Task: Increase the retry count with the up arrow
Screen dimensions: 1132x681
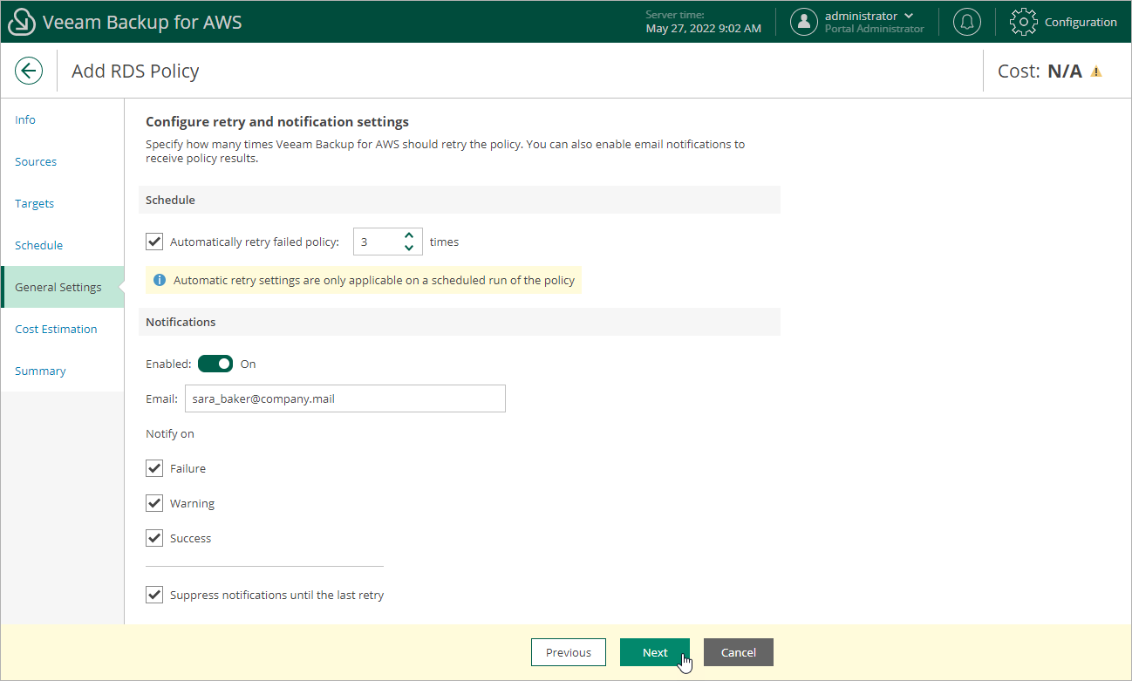Action: coord(408,235)
